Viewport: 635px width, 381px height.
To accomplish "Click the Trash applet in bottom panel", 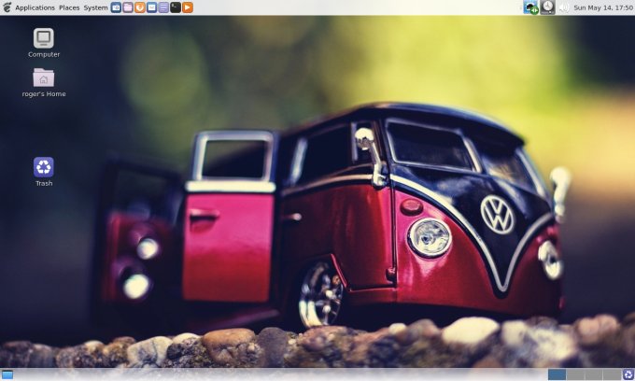I will tap(628, 374).
